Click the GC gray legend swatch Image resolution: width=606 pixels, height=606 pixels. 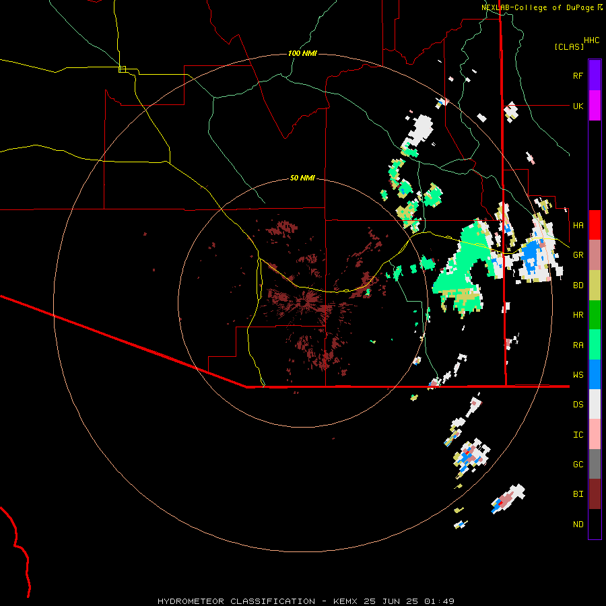point(595,464)
